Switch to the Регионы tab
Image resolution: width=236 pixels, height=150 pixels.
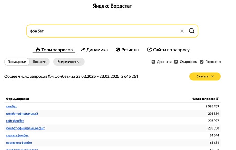128,50
